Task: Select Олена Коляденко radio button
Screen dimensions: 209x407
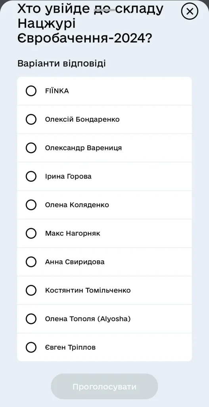Action: pos(31,205)
